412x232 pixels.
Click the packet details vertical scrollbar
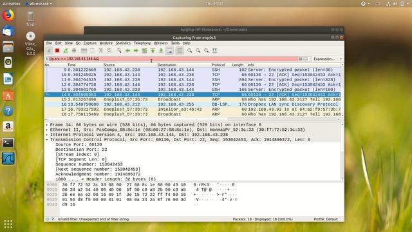pos(342,152)
